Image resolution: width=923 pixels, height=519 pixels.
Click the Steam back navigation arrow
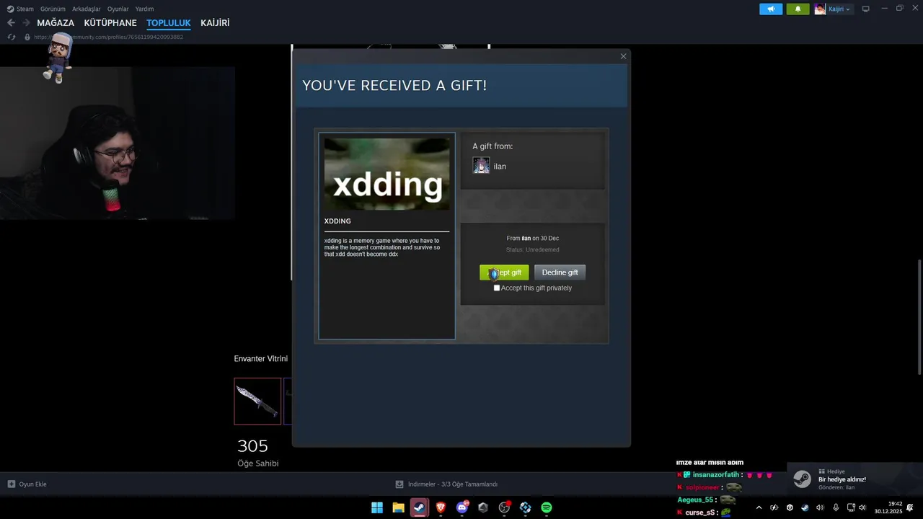tap(11, 23)
